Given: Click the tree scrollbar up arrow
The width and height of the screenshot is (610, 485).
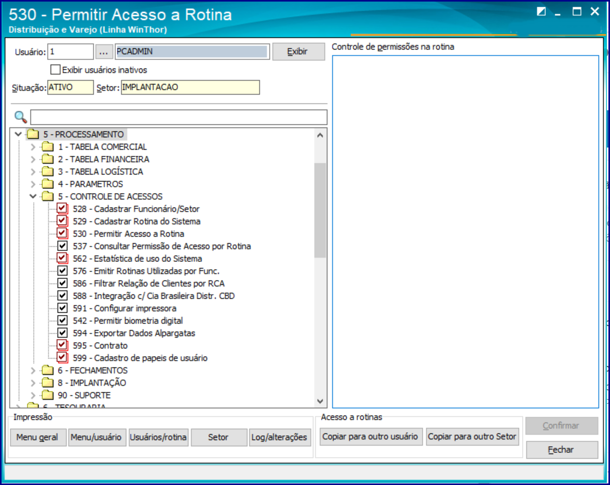Looking at the screenshot, I should point(320,135).
